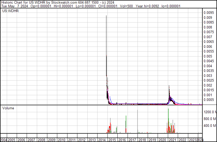Select the 2023 year label
The image size is (217, 142).
[x=193, y=140]
